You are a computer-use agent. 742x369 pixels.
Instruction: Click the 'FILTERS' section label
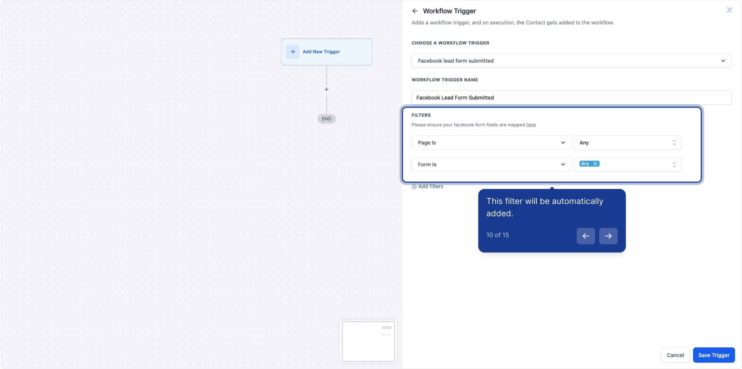click(x=421, y=115)
